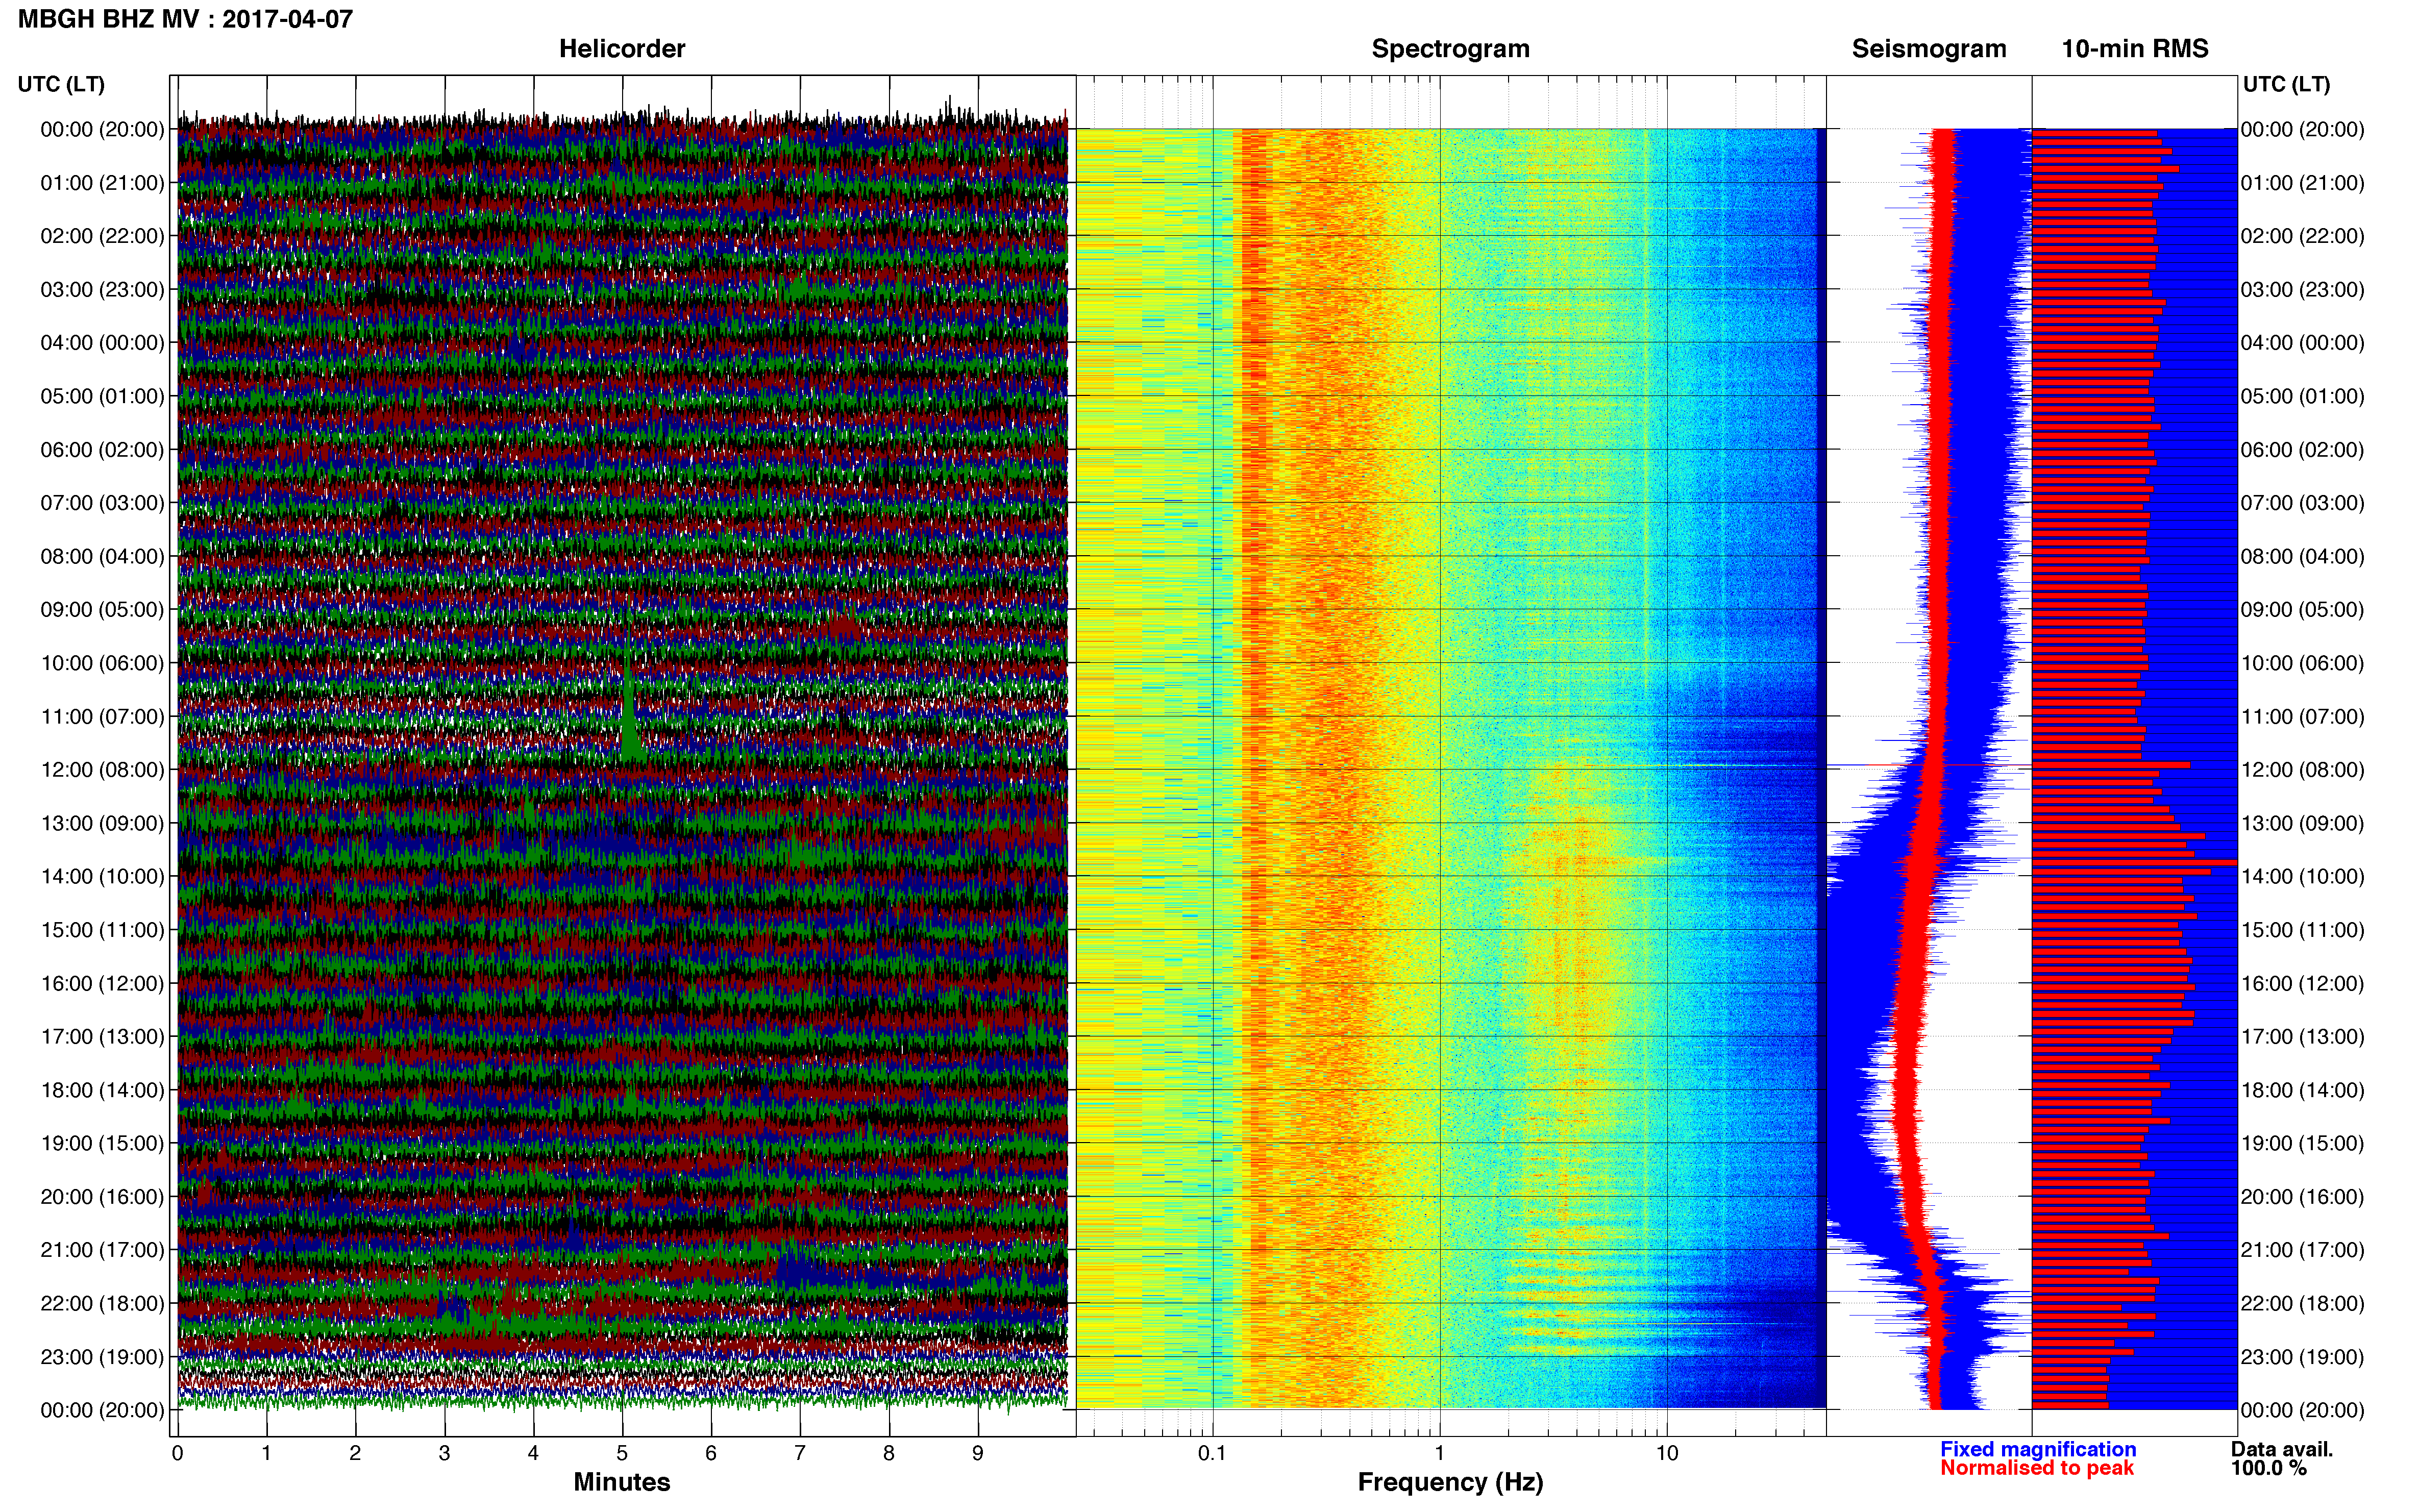Click '17:00 (13:00)' label right of RMS panel
The image size is (2419, 1512).
2303,1037
